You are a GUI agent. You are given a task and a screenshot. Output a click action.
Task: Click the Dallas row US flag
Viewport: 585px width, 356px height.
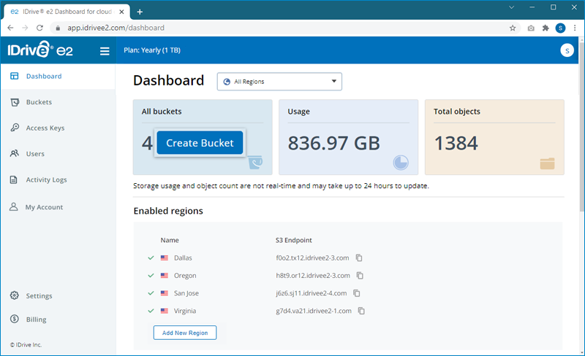(x=164, y=258)
